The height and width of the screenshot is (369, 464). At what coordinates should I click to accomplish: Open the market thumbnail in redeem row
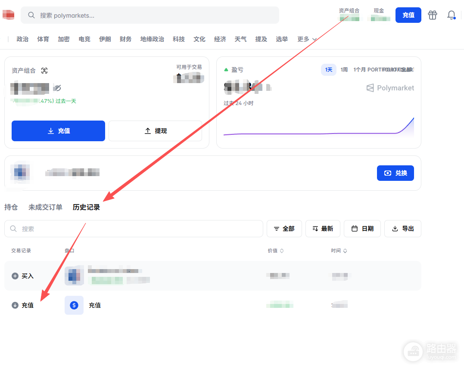point(20,172)
